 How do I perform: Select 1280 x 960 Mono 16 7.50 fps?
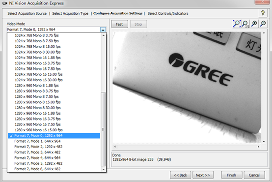click(x=54, y=124)
